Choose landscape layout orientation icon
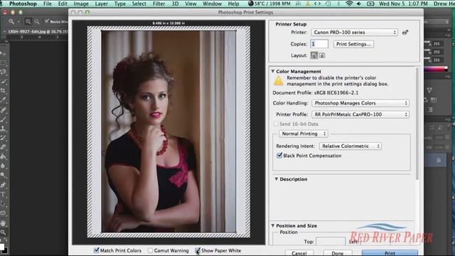Screen dimensions: 455x256 click(x=322, y=55)
